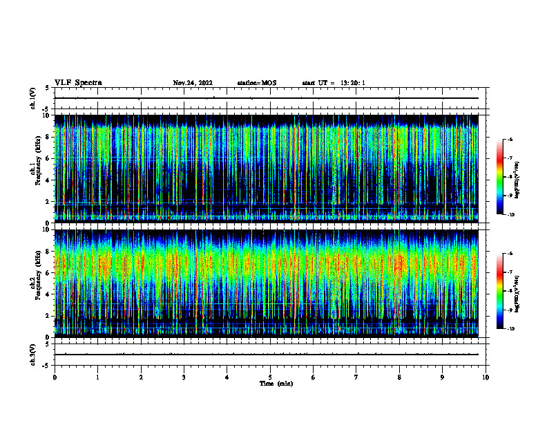Viewport: 547px width, 423px height.
Task: Click the "-9" label on ch.1 colorbar
Action: coord(510,196)
